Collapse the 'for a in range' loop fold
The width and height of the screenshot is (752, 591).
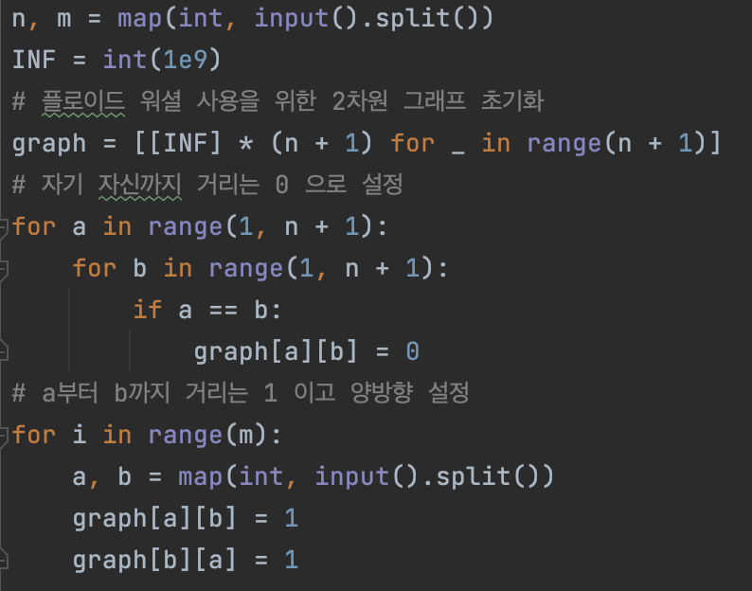coord(3,227)
